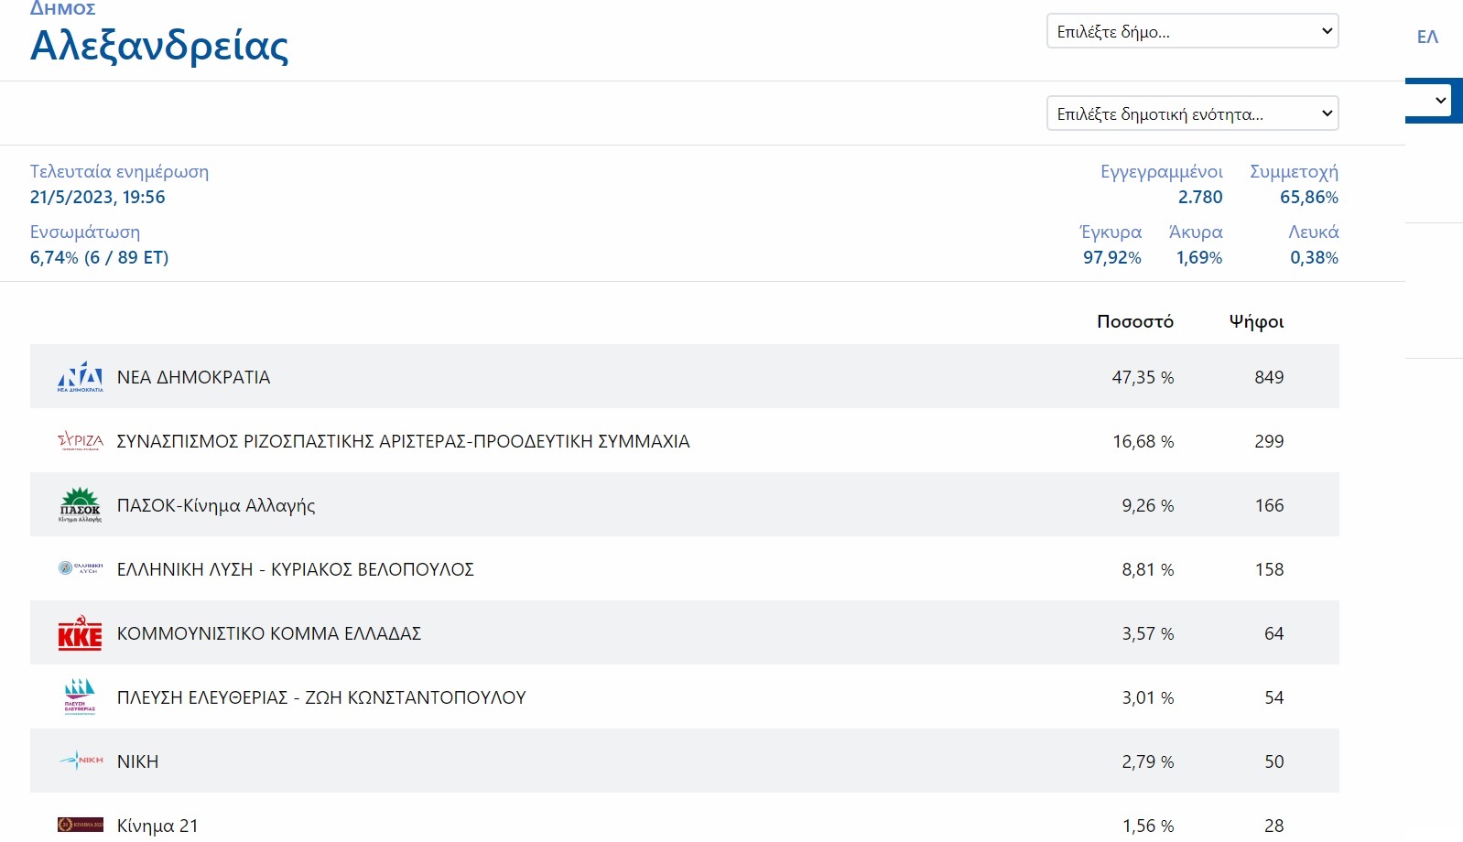Click the Αλεξανδρείας municipality heading
This screenshot has width=1463, height=842.
tap(159, 46)
